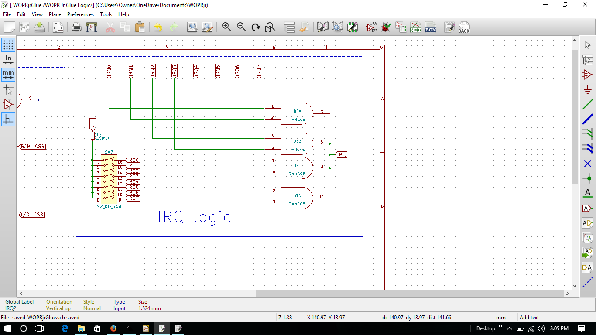Image resolution: width=596 pixels, height=335 pixels.
Task: Open the Print schematic tool
Action: coord(77,27)
